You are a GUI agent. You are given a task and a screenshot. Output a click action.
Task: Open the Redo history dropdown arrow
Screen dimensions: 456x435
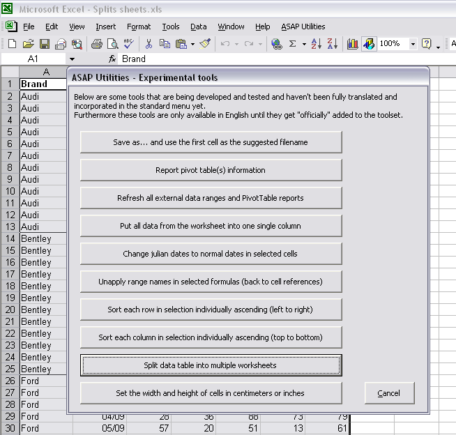[260, 44]
